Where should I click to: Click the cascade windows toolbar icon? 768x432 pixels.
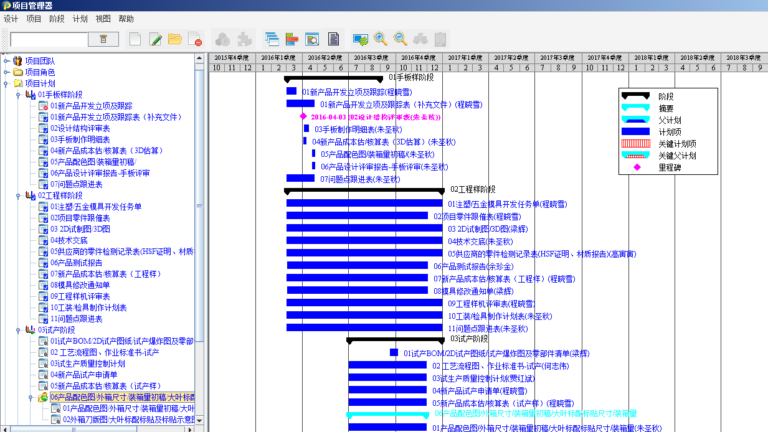tap(272, 39)
